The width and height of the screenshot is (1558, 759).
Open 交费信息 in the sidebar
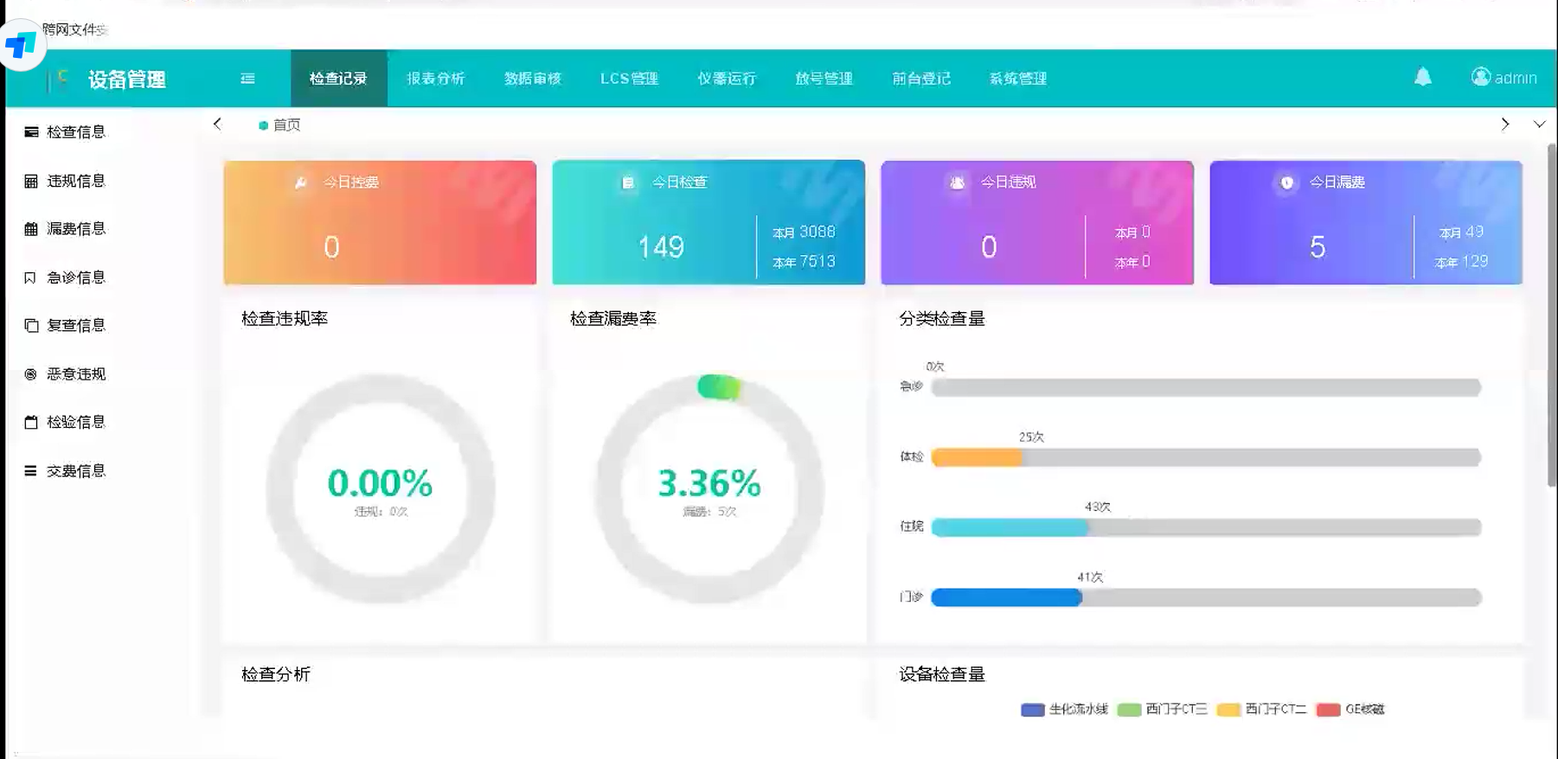(x=76, y=471)
